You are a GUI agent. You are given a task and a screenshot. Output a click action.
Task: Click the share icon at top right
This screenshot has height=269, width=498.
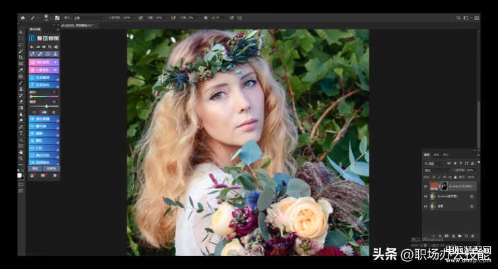[477, 18]
